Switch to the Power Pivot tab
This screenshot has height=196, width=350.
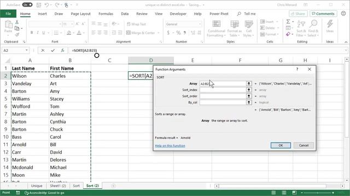coord(219,14)
